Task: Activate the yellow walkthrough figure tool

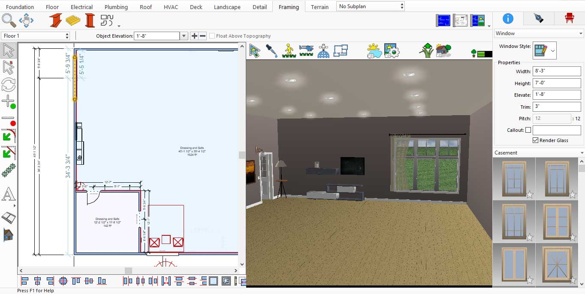Action: [x=289, y=51]
